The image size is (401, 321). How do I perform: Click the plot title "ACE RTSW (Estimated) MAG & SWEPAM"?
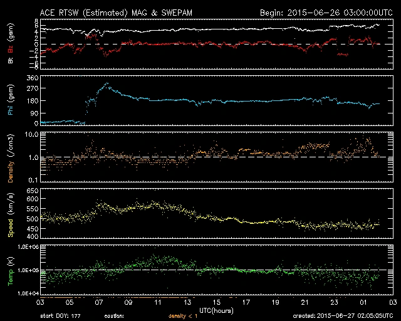(116, 13)
